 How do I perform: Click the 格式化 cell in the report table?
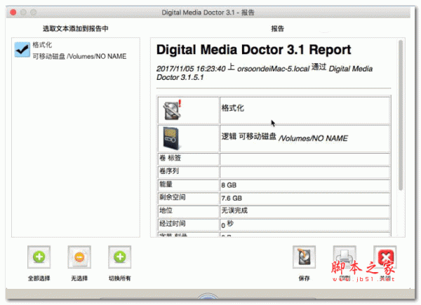[305, 110]
